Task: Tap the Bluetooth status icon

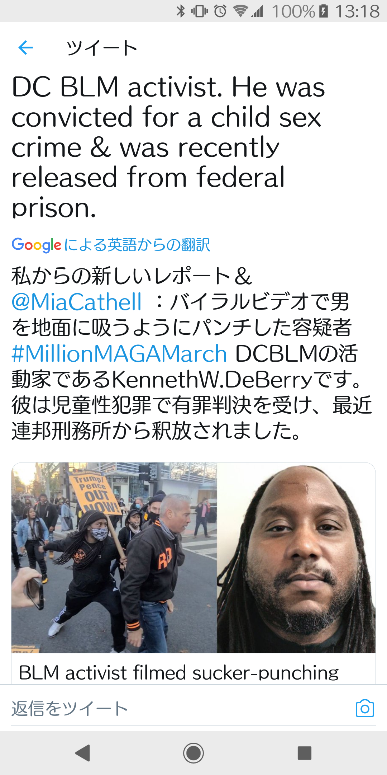Action: [x=181, y=11]
